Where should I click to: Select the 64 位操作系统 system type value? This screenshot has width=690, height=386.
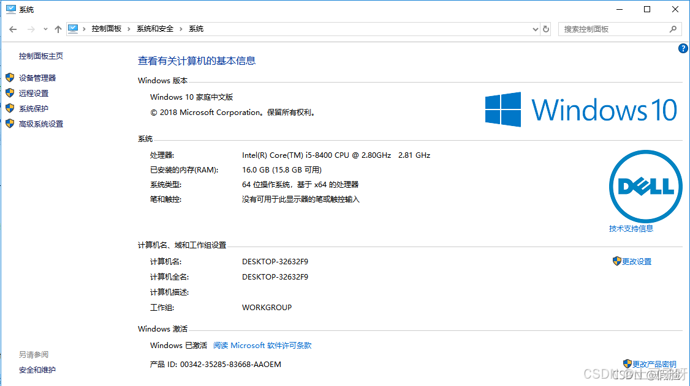(300, 185)
